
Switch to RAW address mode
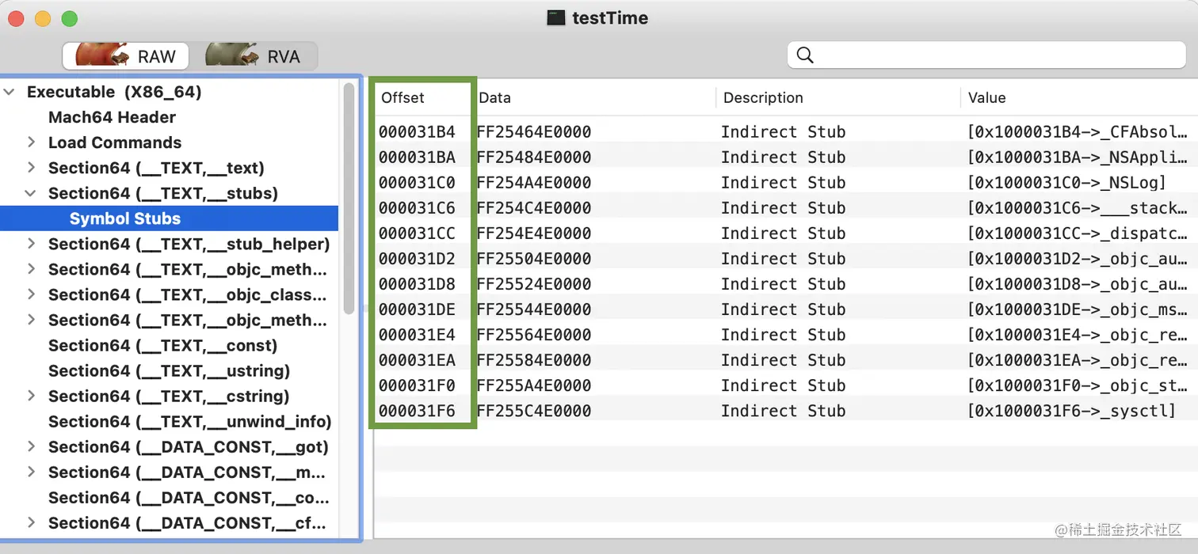coord(126,56)
